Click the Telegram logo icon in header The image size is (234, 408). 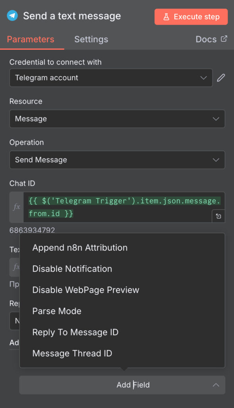[12, 16]
